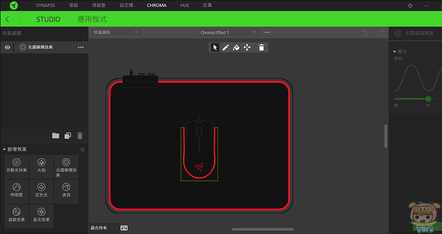The width and height of the screenshot is (442, 234).
Task: Add the 火焰 effect
Action: coord(42,167)
